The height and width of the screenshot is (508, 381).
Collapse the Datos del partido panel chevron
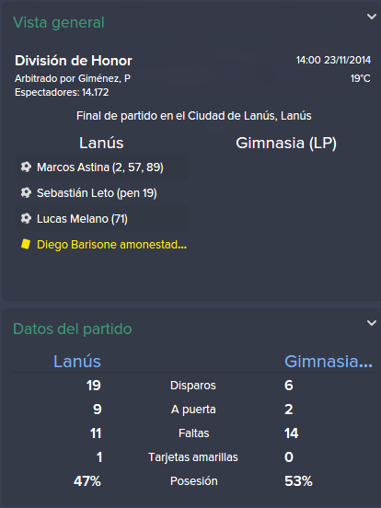(371, 323)
